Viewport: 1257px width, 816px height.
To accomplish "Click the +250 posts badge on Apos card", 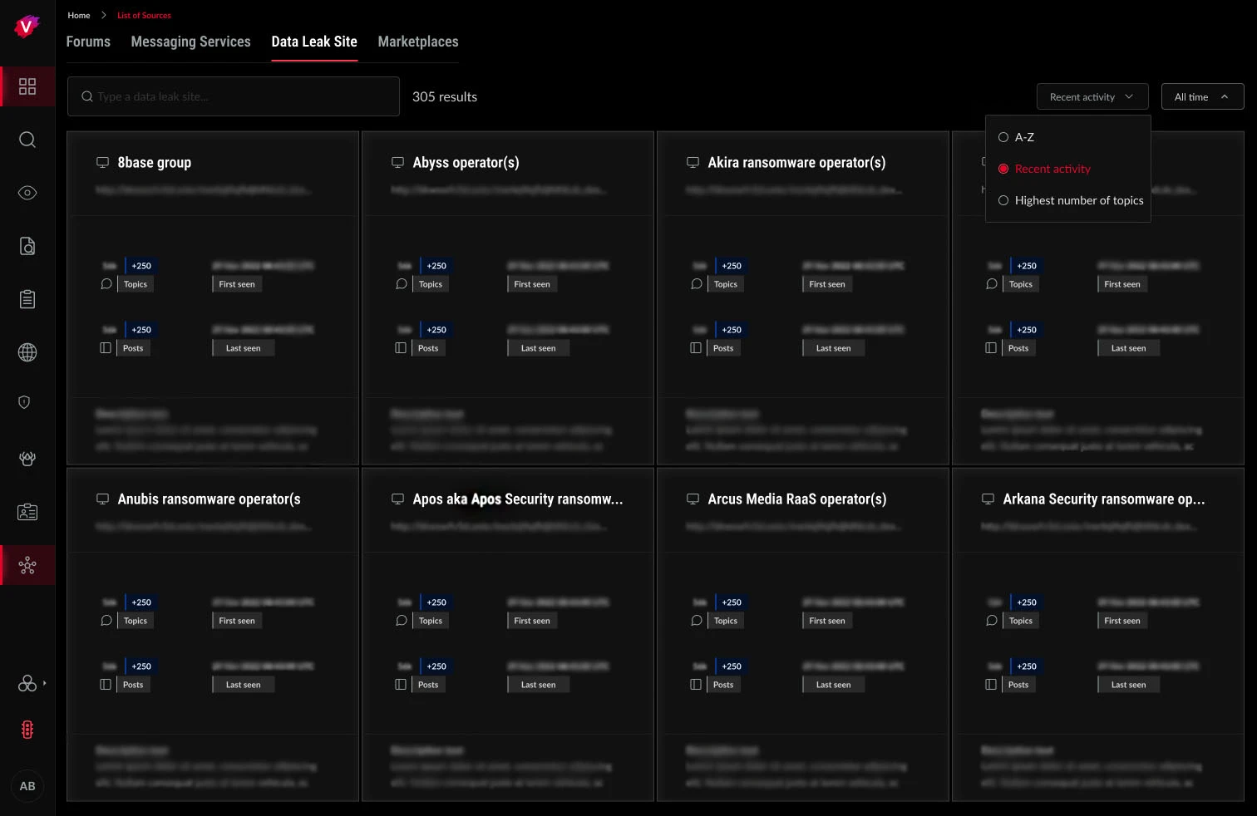I will coord(436,666).
